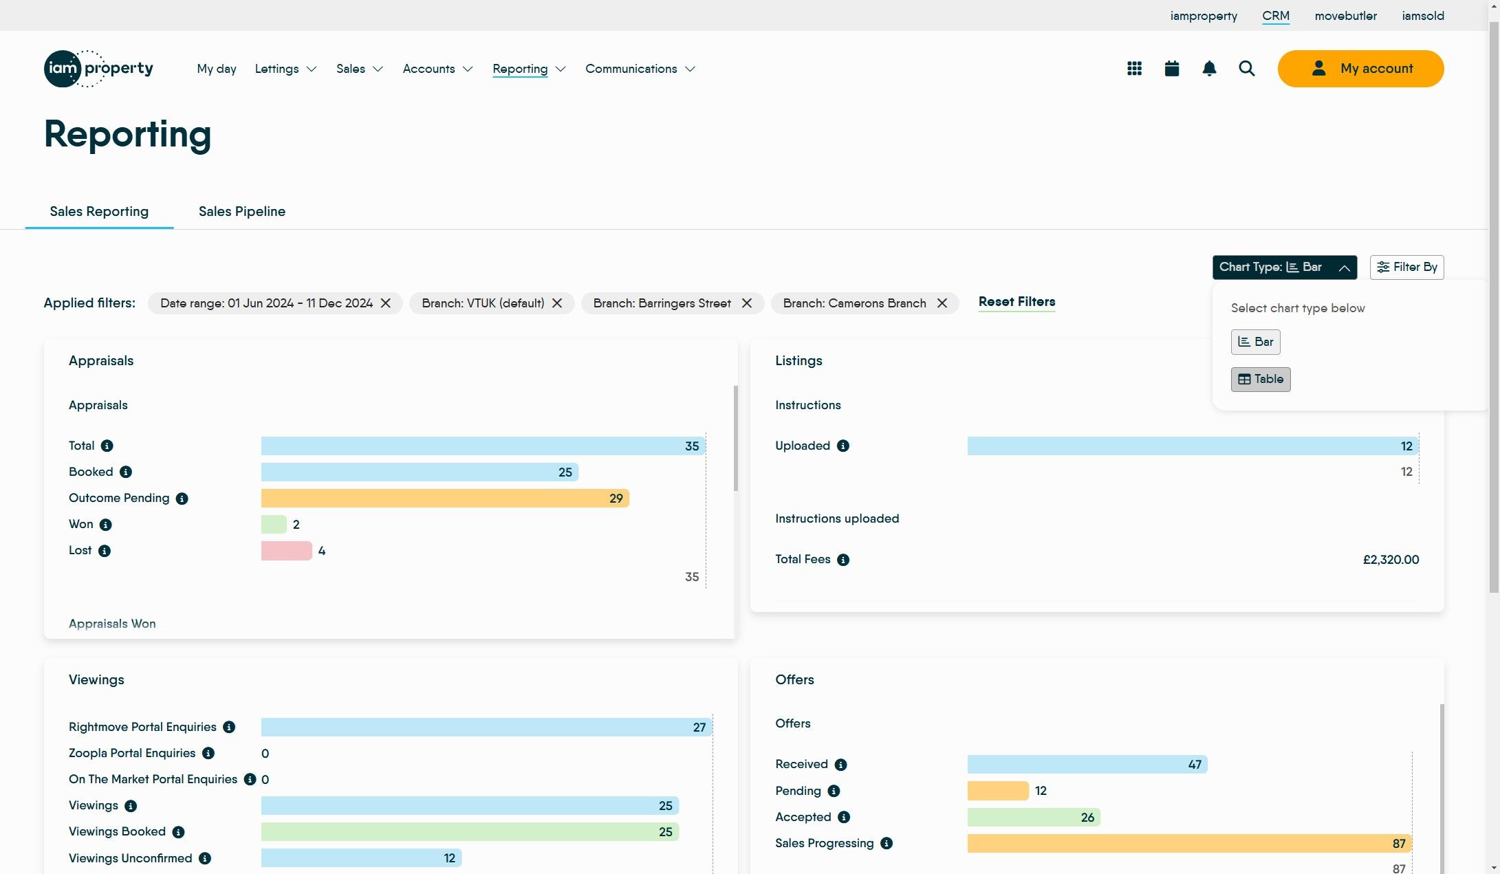Remove the Date range filter chip
The image size is (1500, 874).
point(386,303)
